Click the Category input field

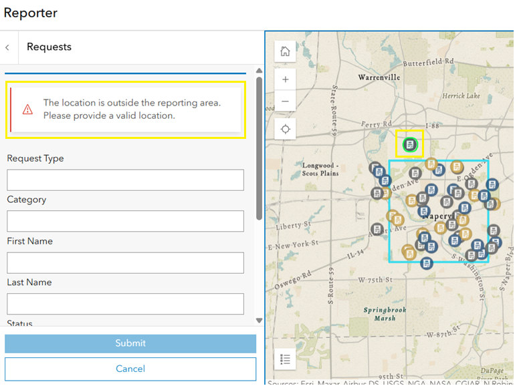125,221
